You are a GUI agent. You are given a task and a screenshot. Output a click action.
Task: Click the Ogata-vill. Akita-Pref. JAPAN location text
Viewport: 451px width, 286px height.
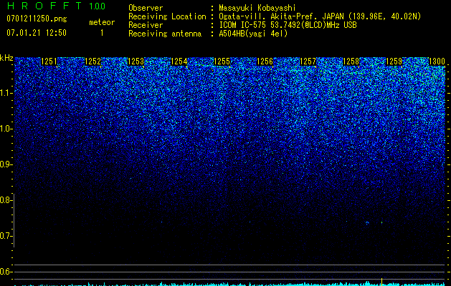[320, 16]
